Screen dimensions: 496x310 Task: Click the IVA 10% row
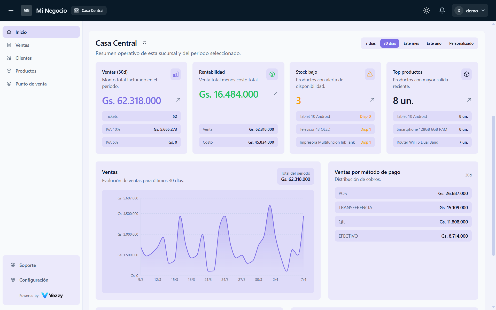141,129
